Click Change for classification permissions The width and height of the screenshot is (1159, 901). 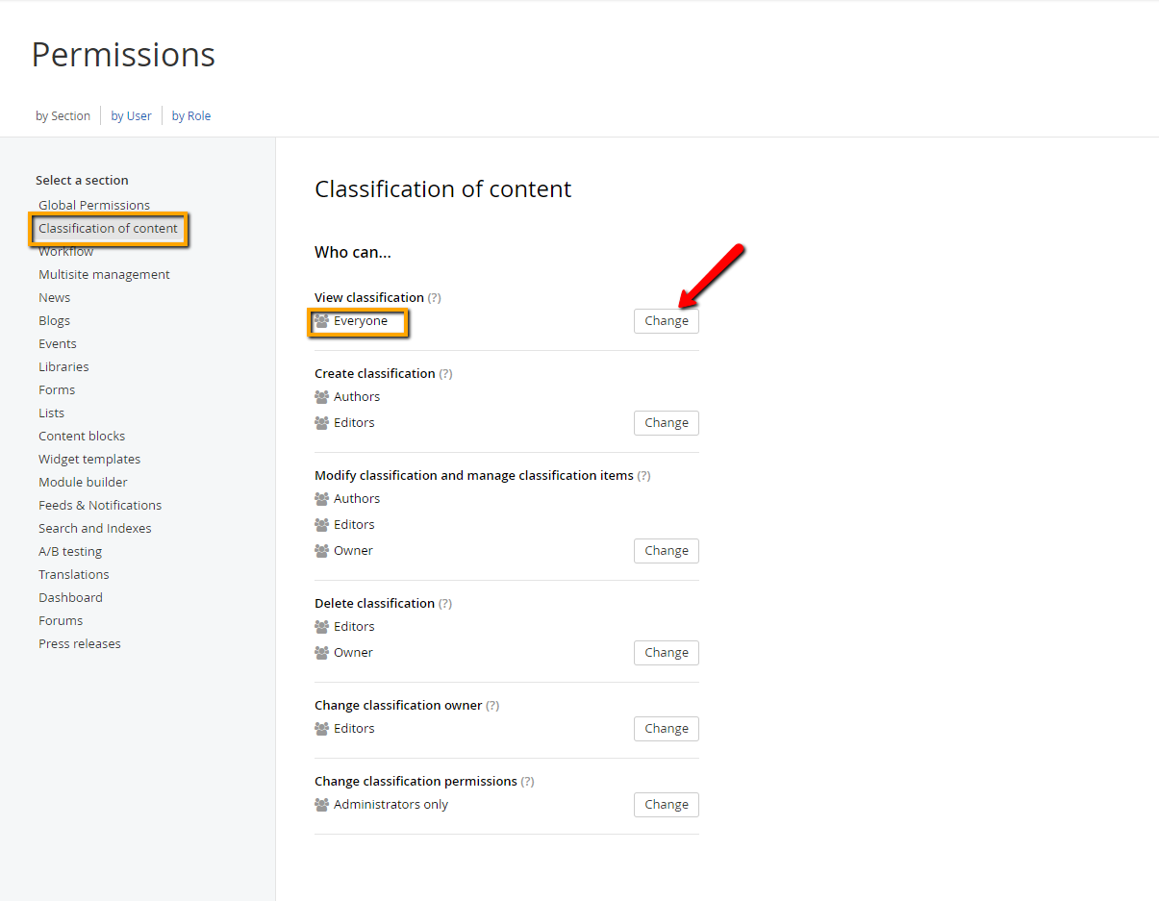(667, 805)
